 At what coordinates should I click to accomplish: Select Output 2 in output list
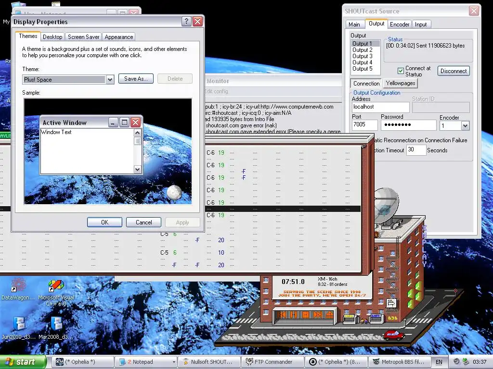coord(365,50)
